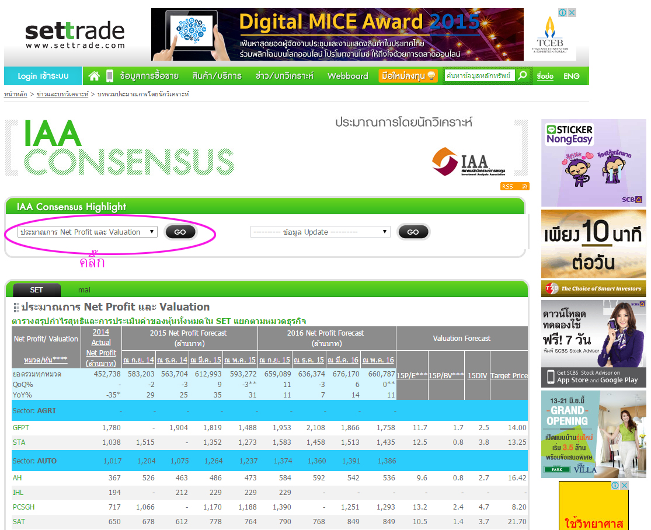
Task: Click the mobile phone icon in navbar
Action: pyautogui.click(x=109, y=76)
